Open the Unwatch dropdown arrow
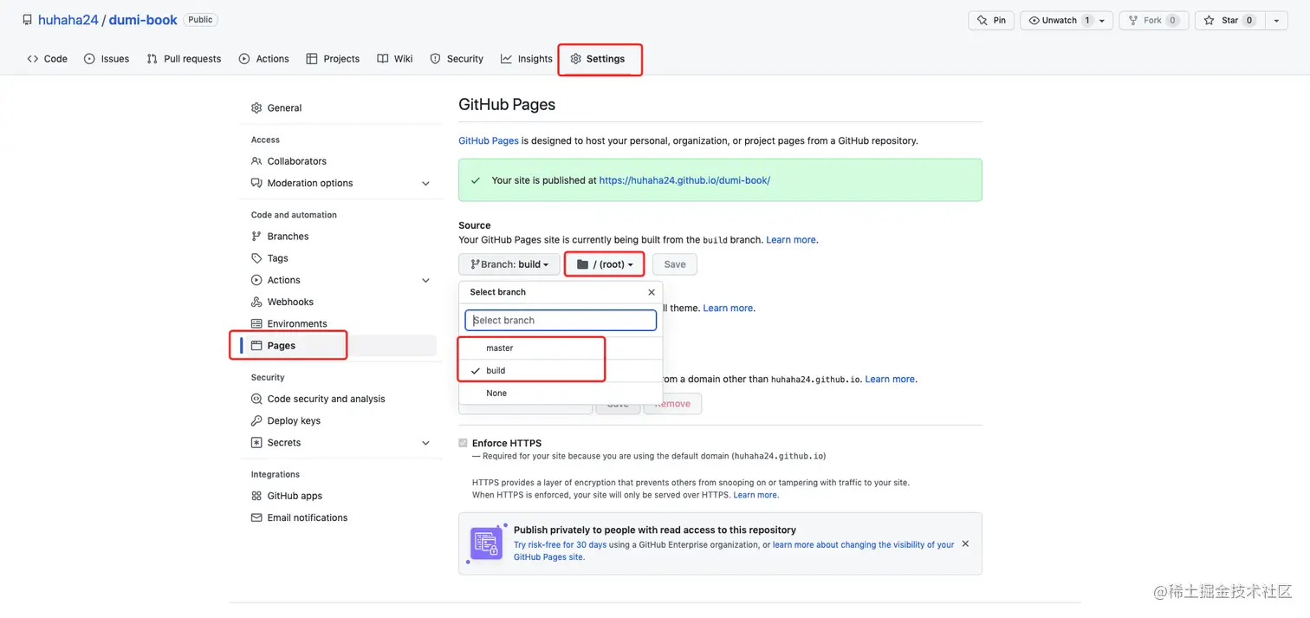This screenshot has width=1310, height=618. [1103, 20]
